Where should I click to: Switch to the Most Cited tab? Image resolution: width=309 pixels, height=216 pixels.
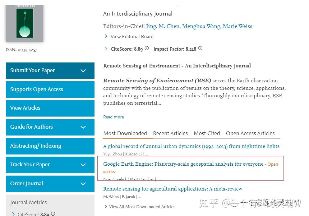207,133
